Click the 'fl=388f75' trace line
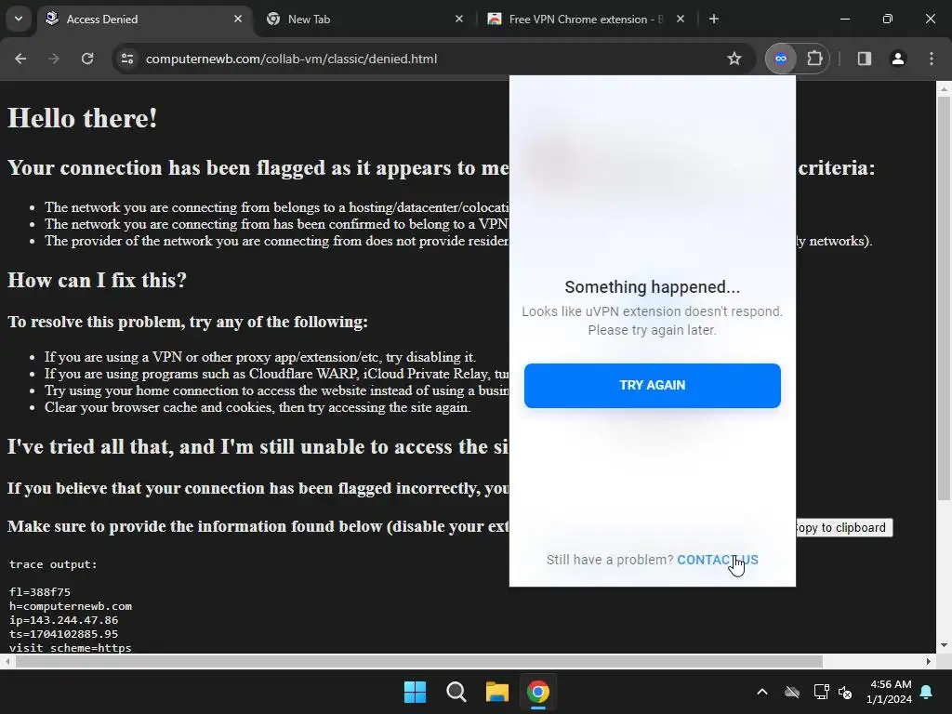Viewport: 952px width, 714px height. [40, 592]
